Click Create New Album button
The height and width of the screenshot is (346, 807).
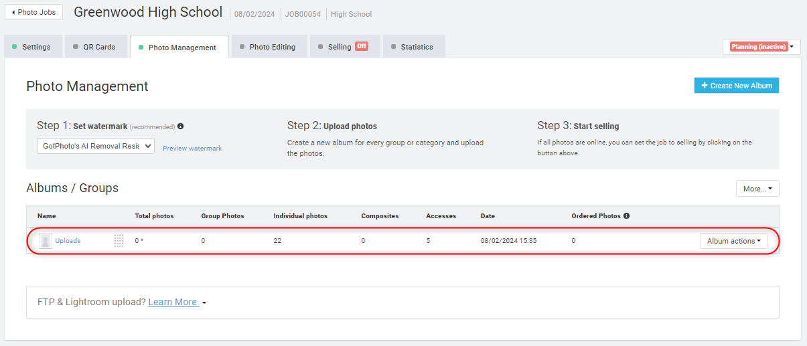737,86
